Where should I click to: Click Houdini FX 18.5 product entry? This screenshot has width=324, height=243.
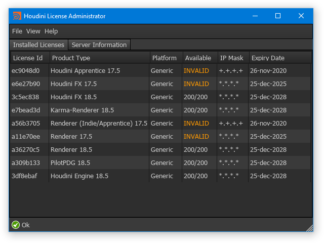[73, 97]
